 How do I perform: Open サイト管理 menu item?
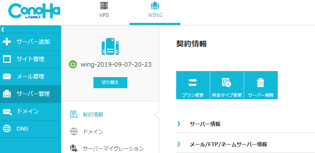pyautogui.click(x=31, y=59)
